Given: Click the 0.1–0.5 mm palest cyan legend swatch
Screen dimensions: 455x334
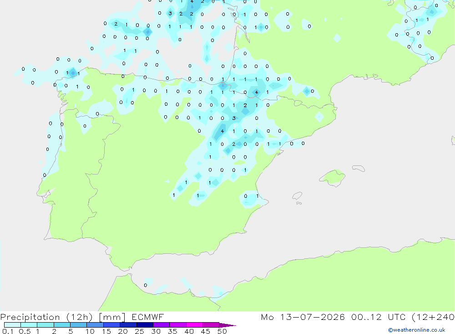Looking at the screenshot, I should [12, 325].
